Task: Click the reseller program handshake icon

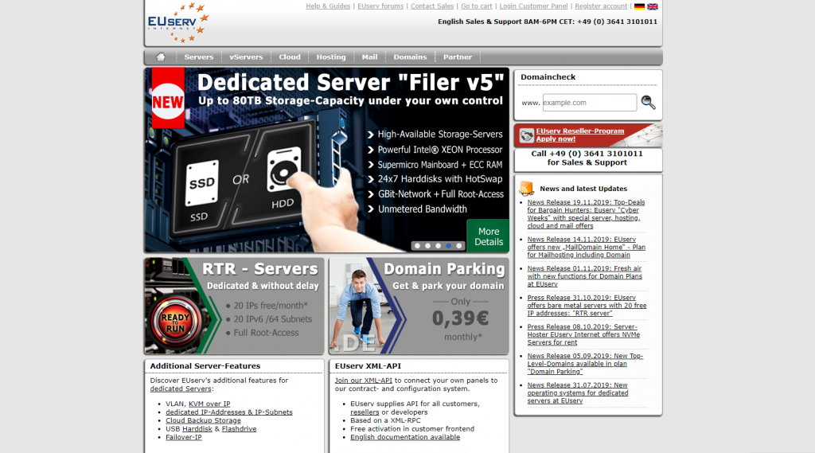Action: [x=527, y=135]
